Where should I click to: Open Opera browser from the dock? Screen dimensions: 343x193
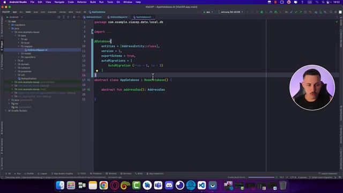pyautogui.click(x=115, y=185)
